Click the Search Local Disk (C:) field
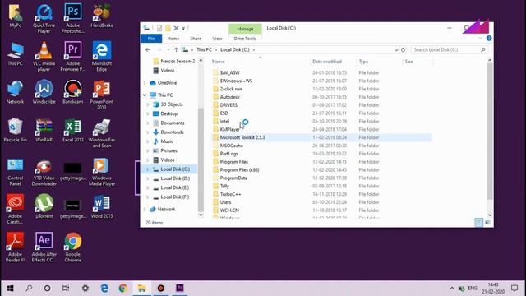The height and width of the screenshot is (296, 526). tap(450, 49)
